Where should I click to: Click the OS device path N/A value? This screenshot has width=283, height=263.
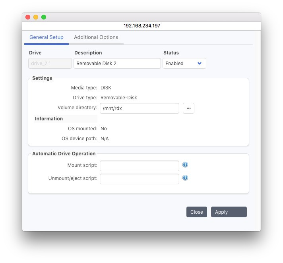tap(105, 139)
